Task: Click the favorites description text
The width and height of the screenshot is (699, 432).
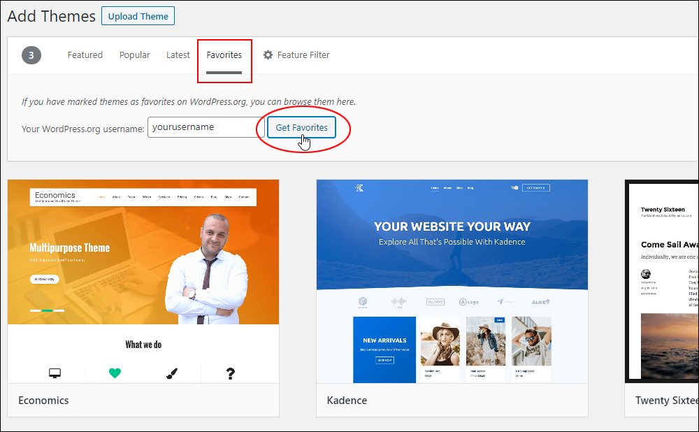Action: 189,101
